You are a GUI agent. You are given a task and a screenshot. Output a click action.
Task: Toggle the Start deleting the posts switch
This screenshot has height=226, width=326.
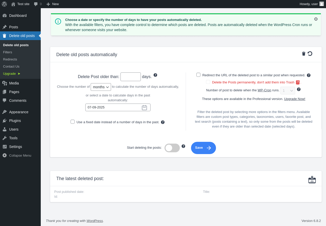[172, 148]
